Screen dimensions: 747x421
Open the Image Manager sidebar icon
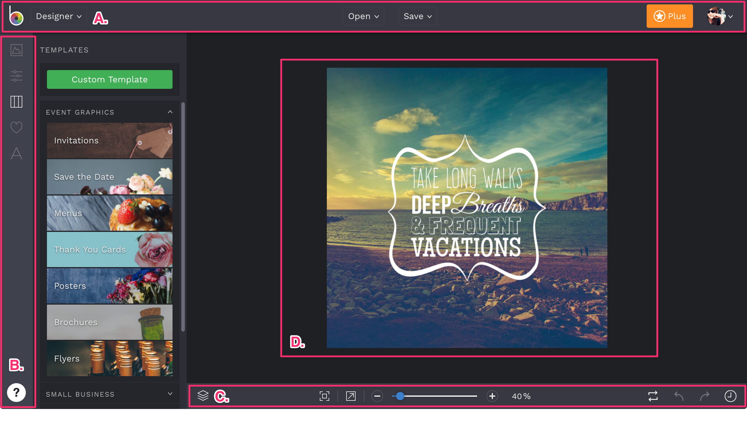tap(16, 50)
